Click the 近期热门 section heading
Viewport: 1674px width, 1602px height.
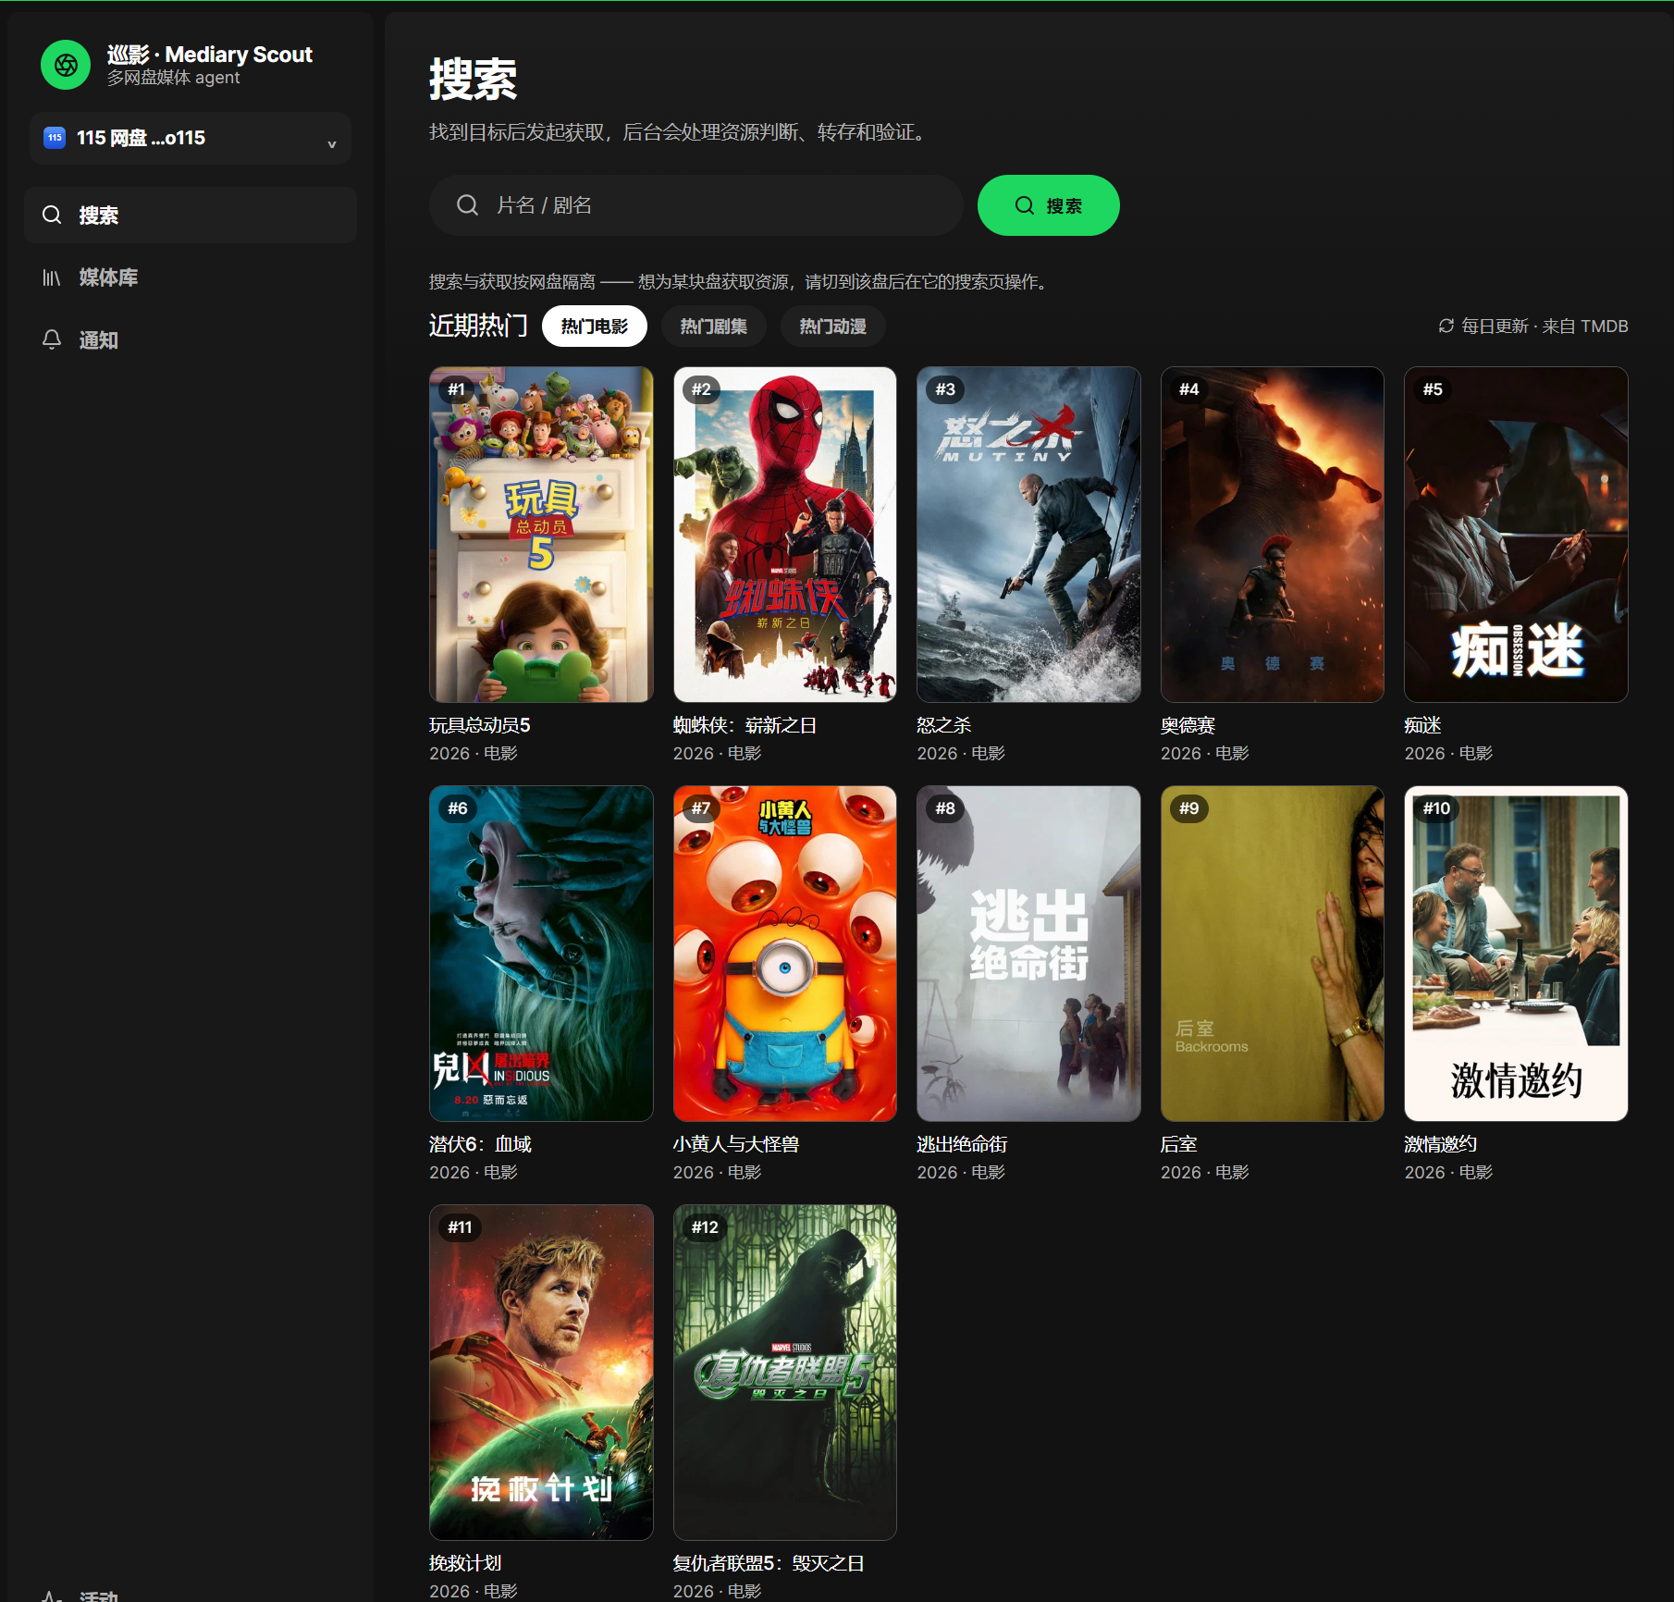pos(478,326)
